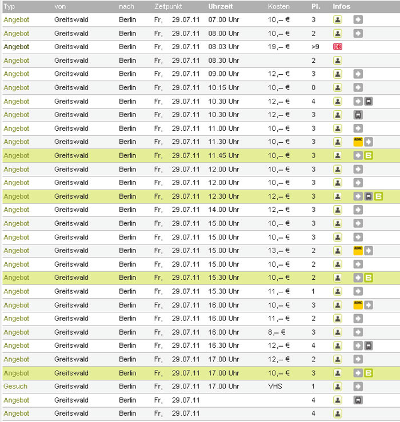Sort the list by Uhrzeit column header

(x=220, y=6)
